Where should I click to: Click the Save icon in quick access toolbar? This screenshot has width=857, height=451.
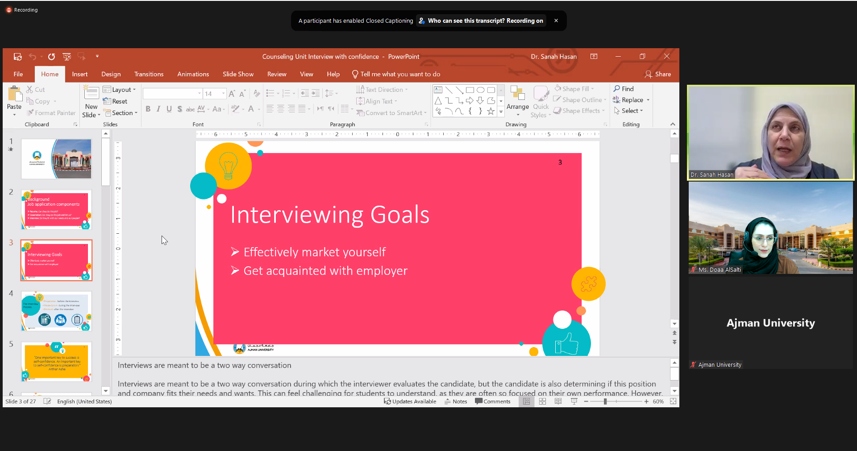(17, 57)
